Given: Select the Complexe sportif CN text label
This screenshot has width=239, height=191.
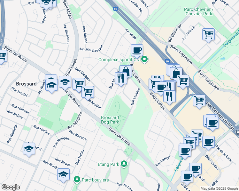Looking at the screenshot, I should (x=119, y=60).
